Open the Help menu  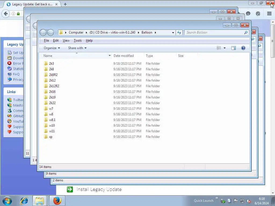(x=89, y=41)
